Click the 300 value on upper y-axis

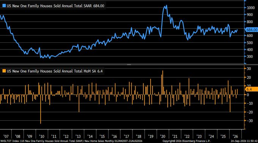coord(250,57)
